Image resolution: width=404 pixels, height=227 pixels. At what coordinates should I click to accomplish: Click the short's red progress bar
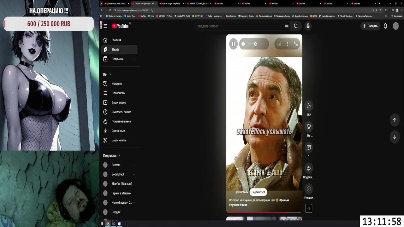point(264,212)
